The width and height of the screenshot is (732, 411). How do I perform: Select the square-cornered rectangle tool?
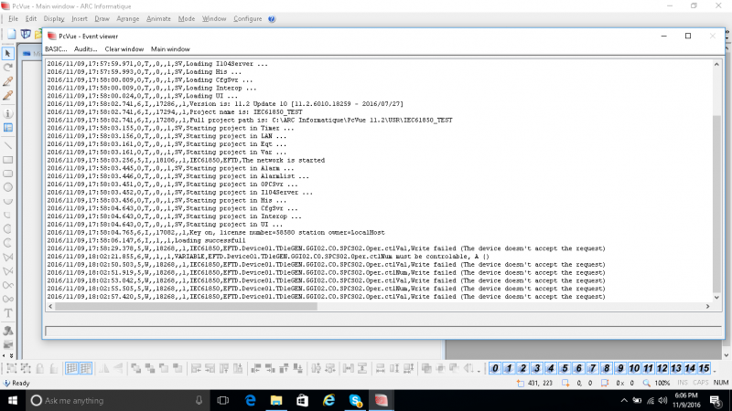[x=8, y=160]
